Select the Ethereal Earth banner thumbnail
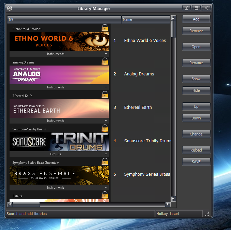 59,109
